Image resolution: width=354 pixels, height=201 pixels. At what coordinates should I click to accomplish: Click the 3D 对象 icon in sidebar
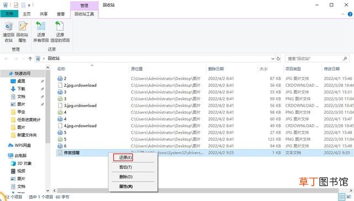pyautogui.click(x=13, y=163)
